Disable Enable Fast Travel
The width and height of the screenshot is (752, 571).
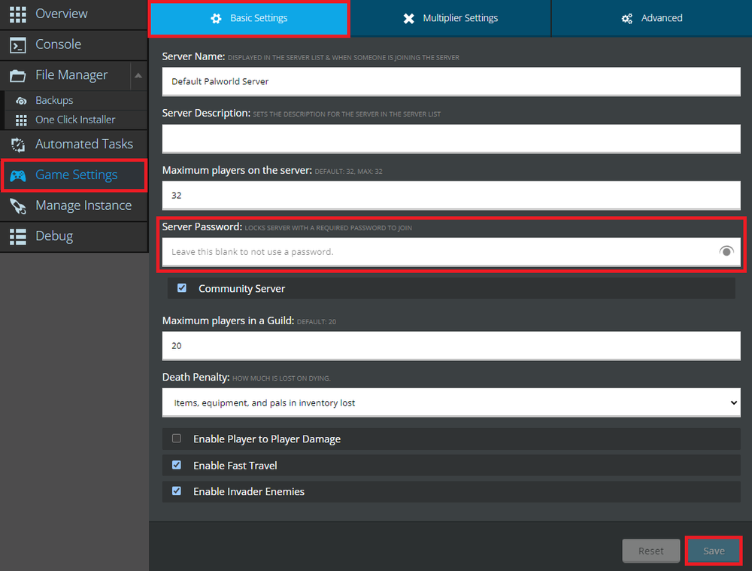tap(176, 464)
